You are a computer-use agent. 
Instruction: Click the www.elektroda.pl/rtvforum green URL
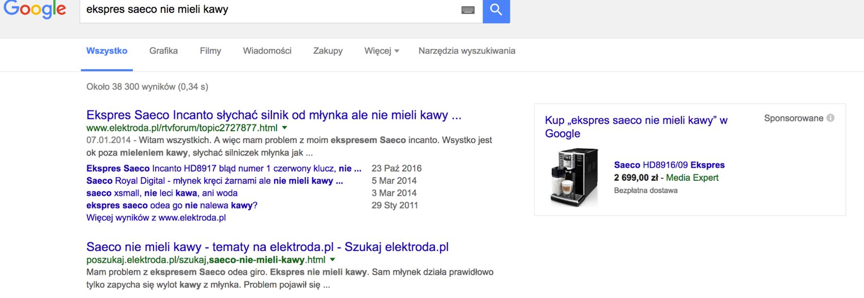click(182, 128)
